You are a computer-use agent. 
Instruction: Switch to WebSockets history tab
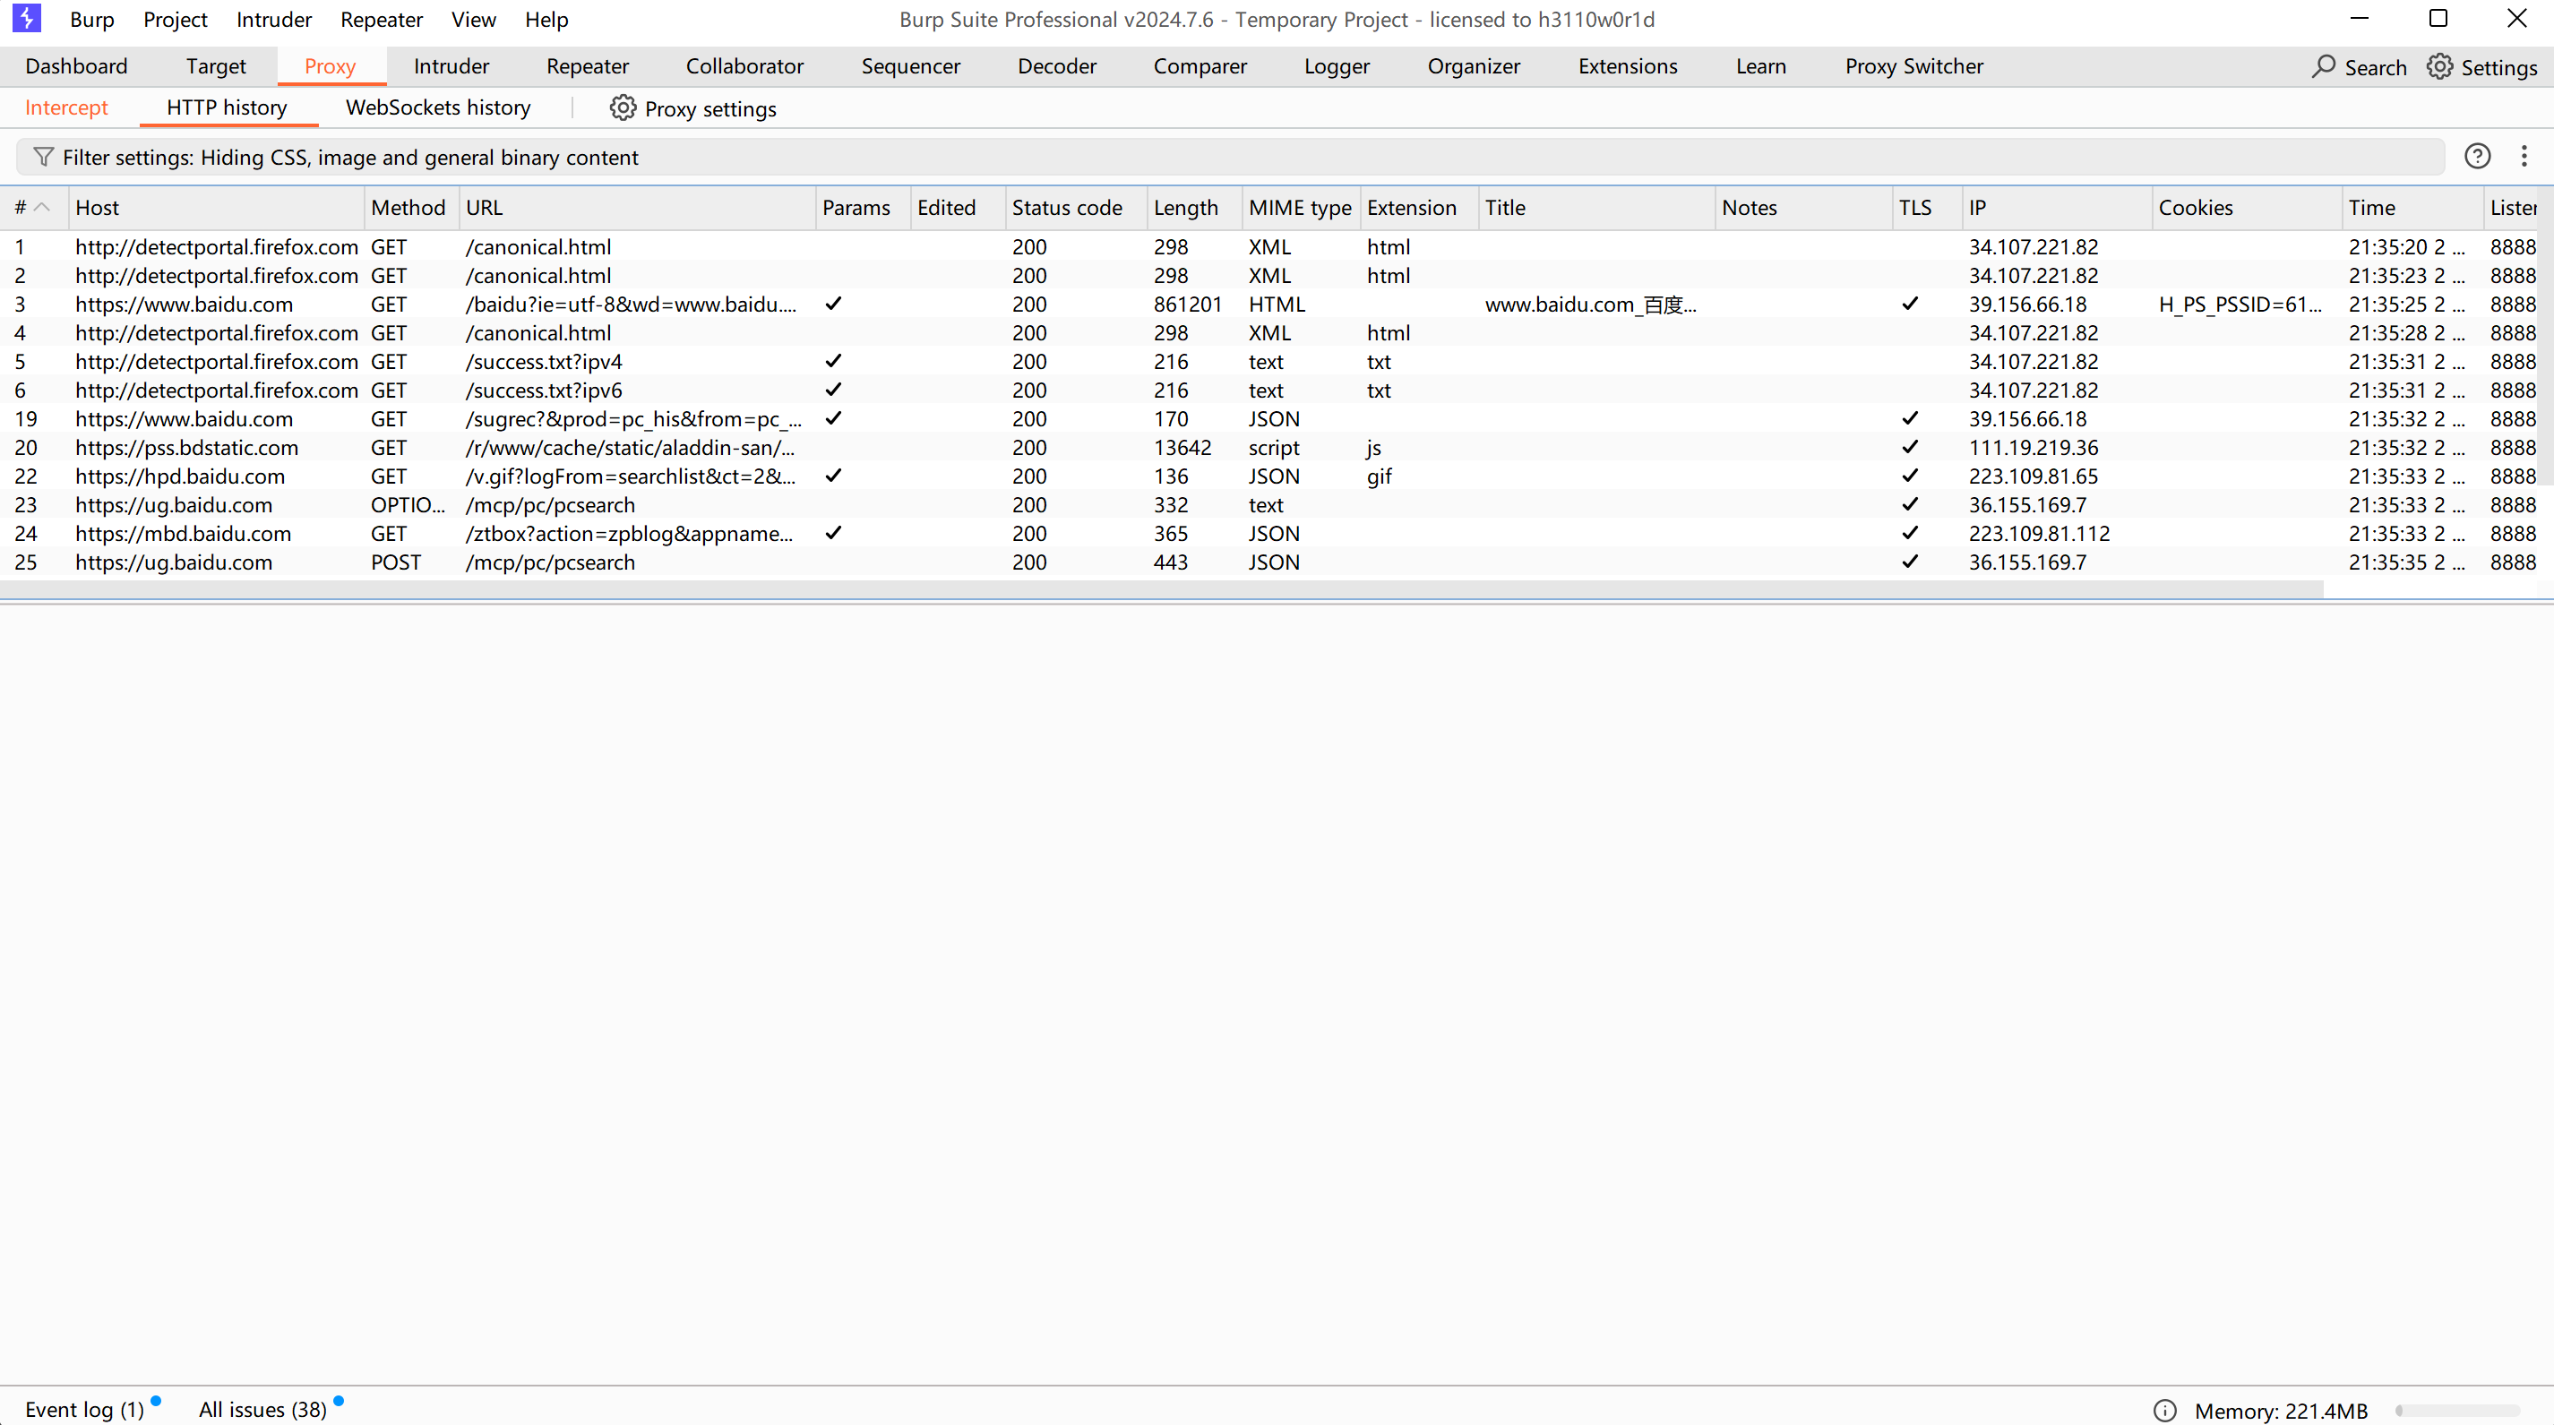[x=437, y=108]
